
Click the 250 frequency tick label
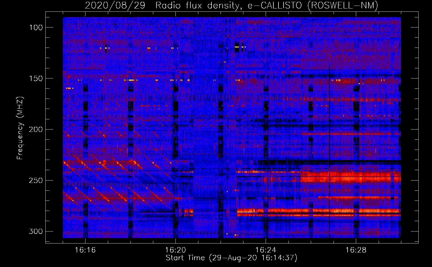[36, 180]
